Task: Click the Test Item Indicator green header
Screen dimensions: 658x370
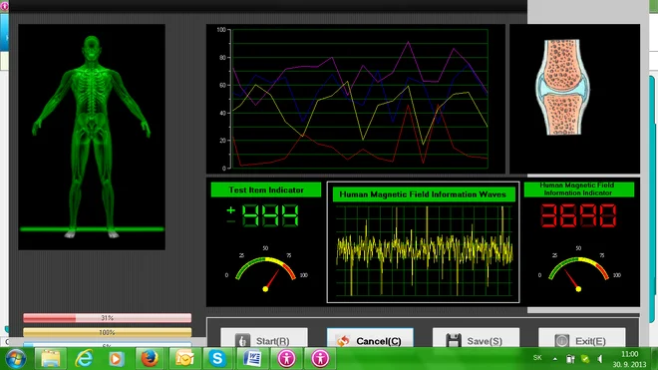Action: click(x=266, y=189)
